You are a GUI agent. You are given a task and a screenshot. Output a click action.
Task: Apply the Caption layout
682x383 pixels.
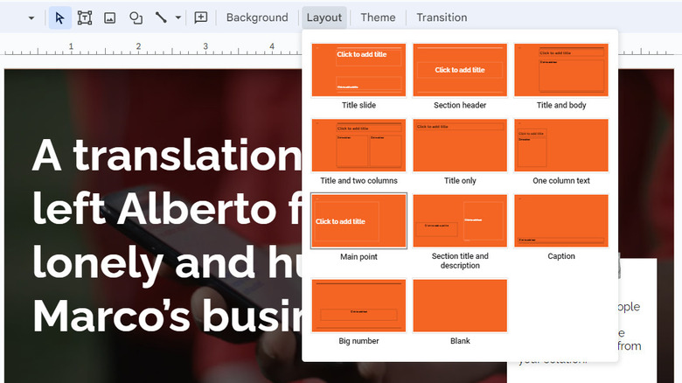[561, 221]
